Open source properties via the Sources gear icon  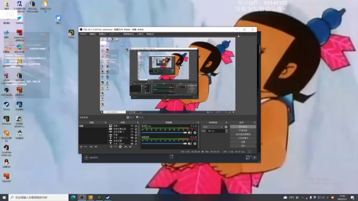click(x=120, y=147)
